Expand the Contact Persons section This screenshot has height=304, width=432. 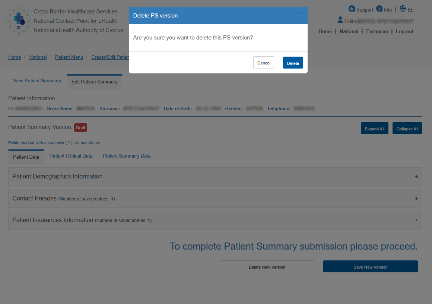[416, 199]
